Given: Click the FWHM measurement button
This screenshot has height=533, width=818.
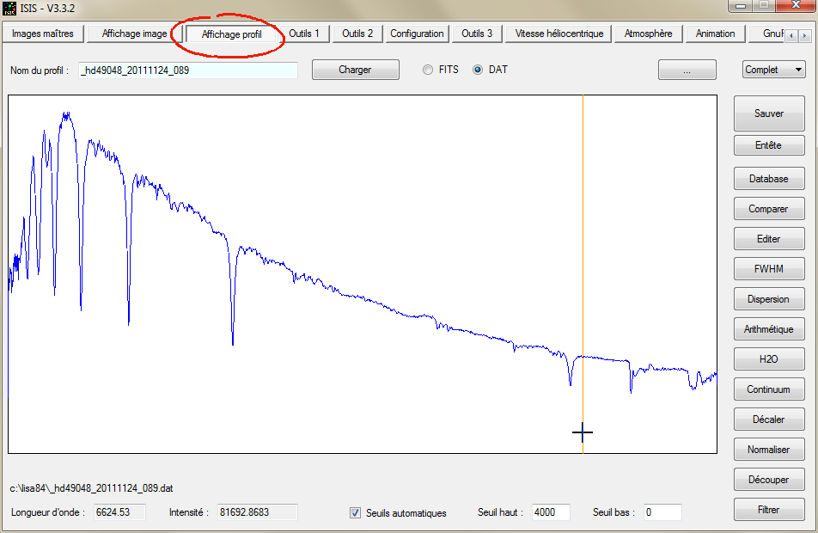Looking at the screenshot, I should tap(768, 269).
